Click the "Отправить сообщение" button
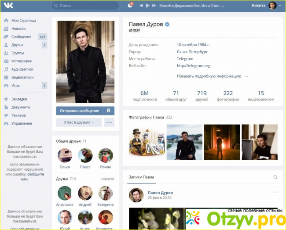The image size is (286, 230). pos(80,111)
